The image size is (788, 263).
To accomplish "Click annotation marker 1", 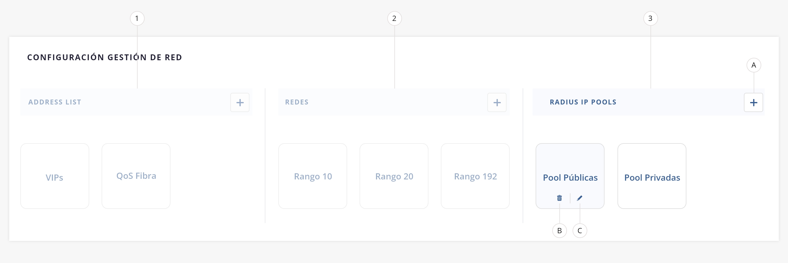I will pyautogui.click(x=137, y=18).
